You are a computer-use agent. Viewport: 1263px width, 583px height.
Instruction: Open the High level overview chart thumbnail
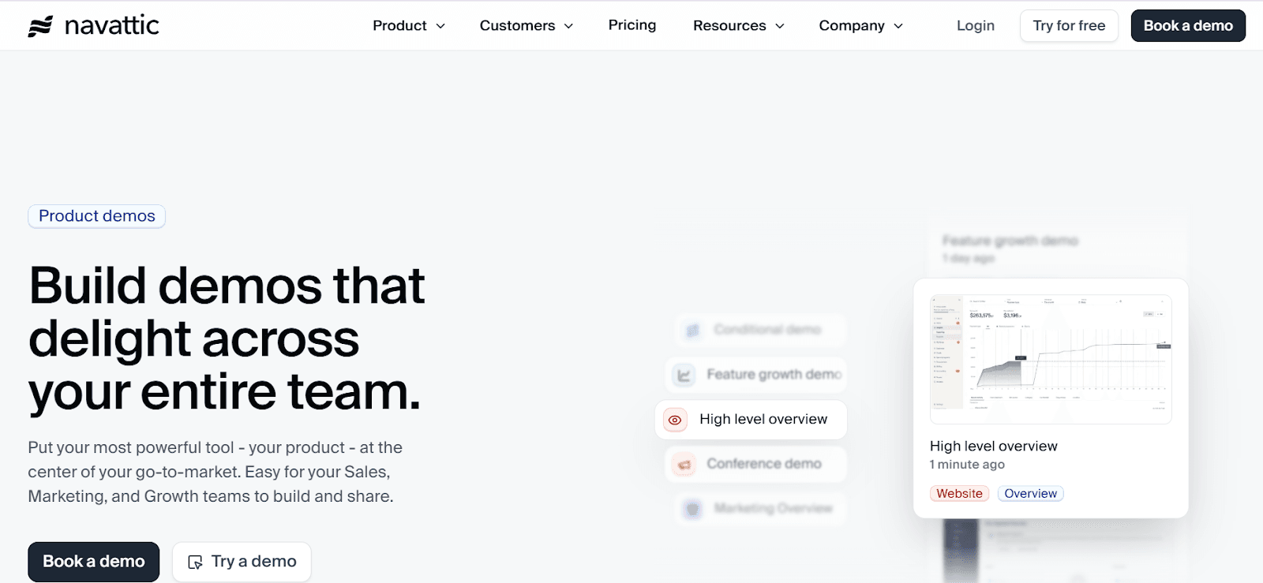coord(1051,359)
